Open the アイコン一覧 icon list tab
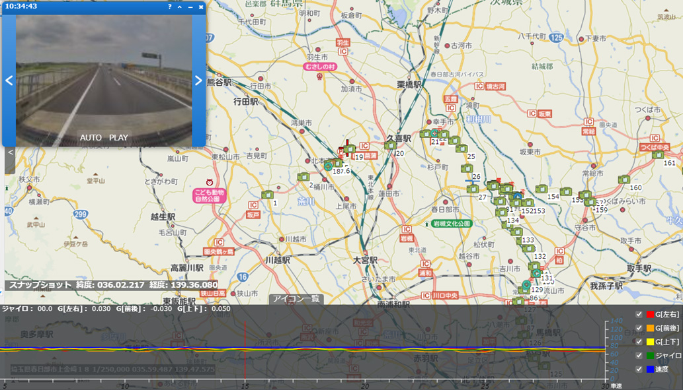Screen dimensions: 683x390 pyautogui.click(x=296, y=299)
